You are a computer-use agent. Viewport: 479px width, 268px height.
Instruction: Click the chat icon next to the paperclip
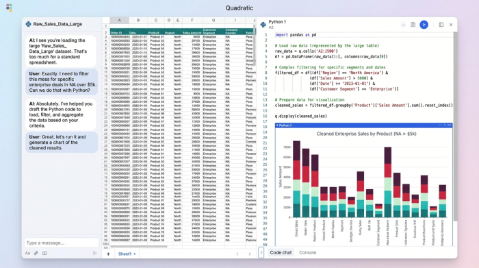pos(44,253)
